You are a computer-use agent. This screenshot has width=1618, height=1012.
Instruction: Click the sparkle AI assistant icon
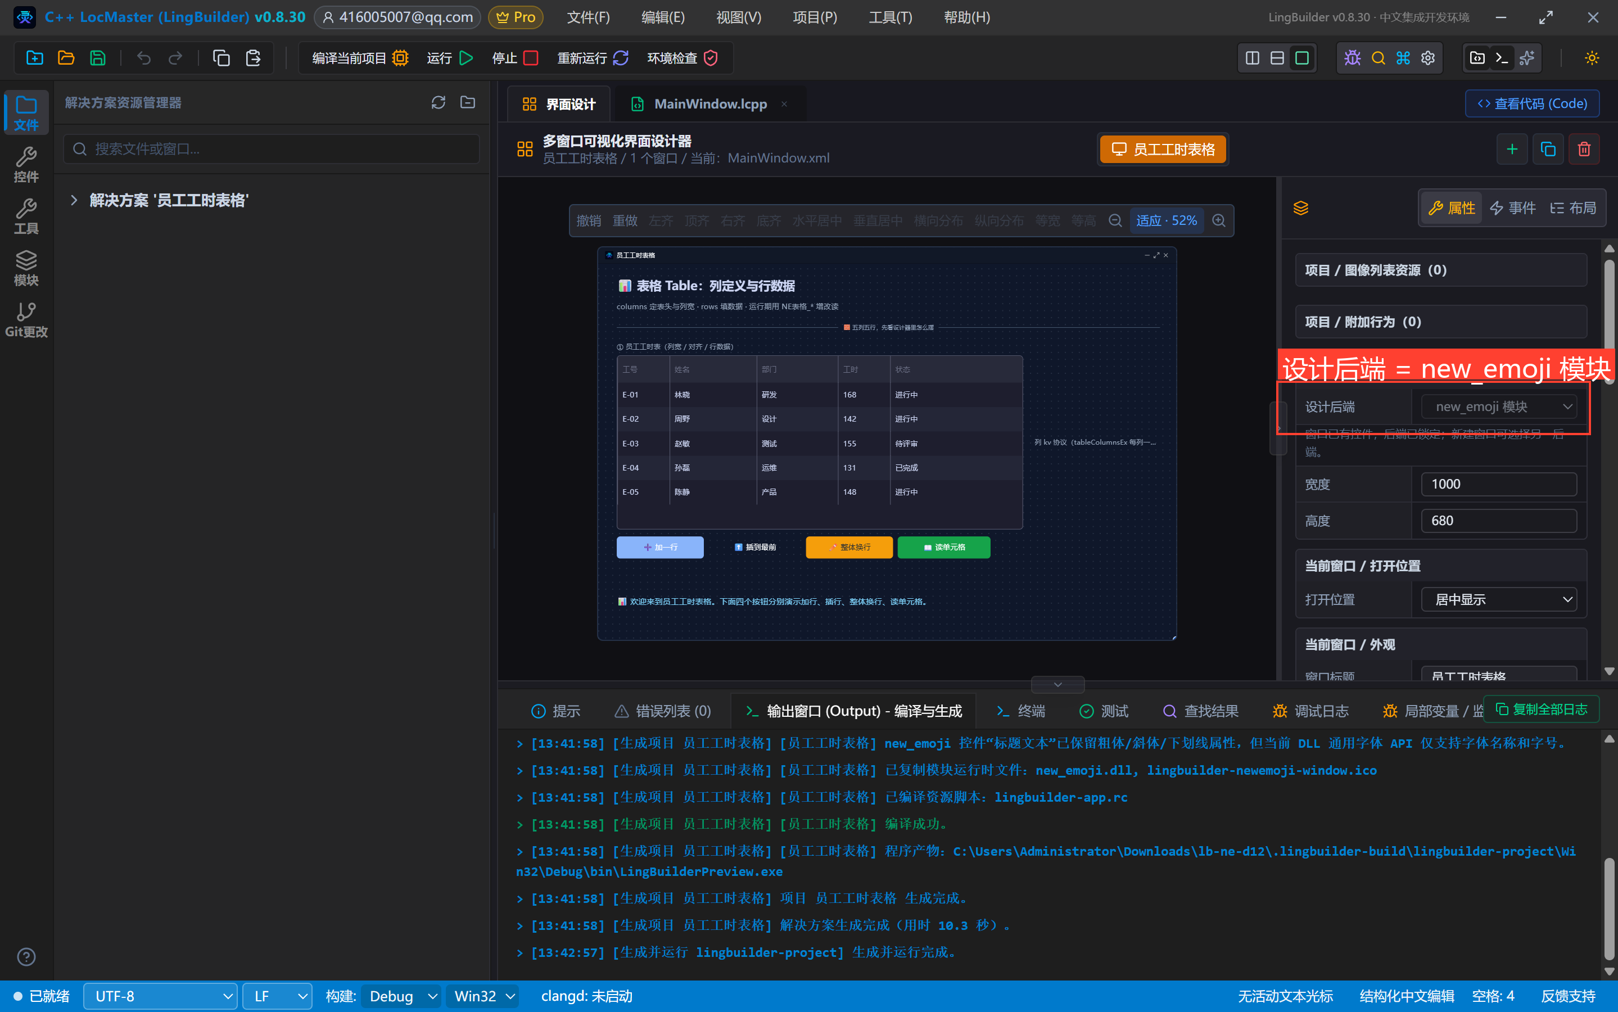1527,58
